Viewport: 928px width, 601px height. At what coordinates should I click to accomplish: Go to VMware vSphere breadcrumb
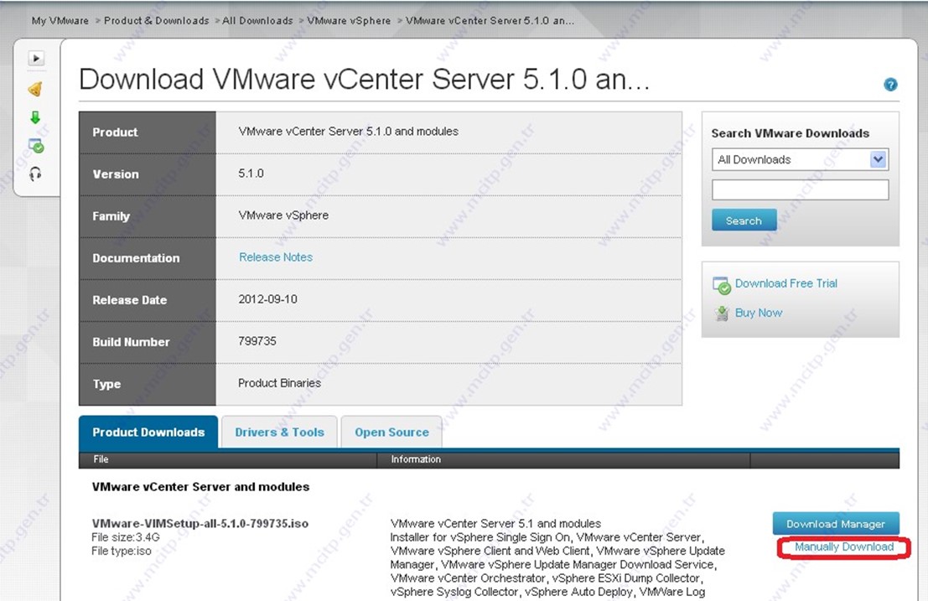point(349,21)
